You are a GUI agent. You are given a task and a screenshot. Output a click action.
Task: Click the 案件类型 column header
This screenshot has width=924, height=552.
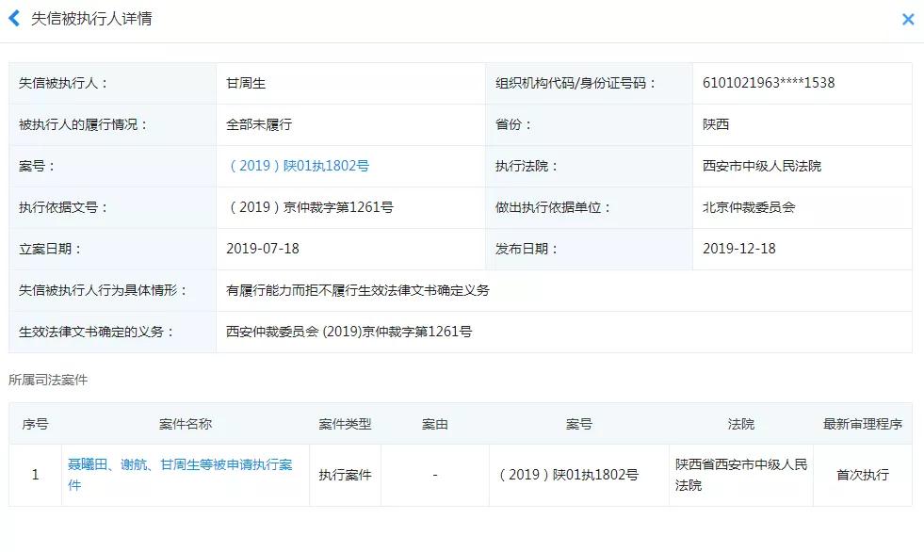345,424
